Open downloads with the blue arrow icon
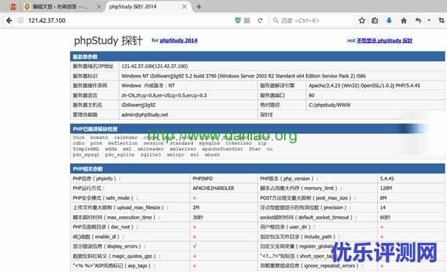Screen dimensions: 447x272 (389, 20)
